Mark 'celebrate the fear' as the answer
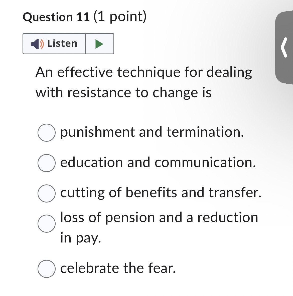 pyautogui.click(x=46, y=268)
